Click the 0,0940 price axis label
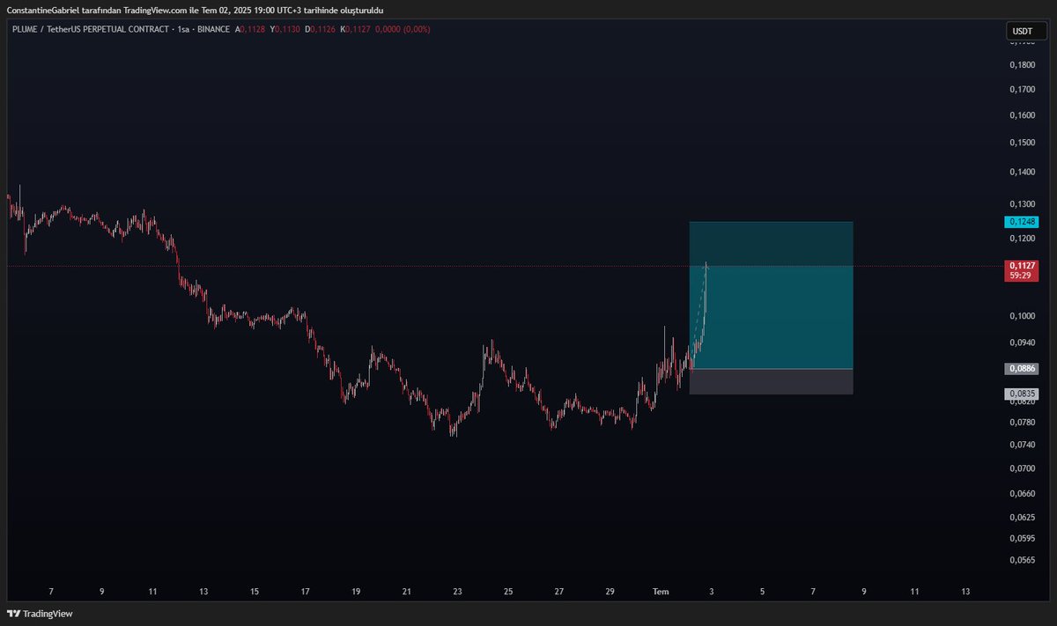 click(1022, 342)
